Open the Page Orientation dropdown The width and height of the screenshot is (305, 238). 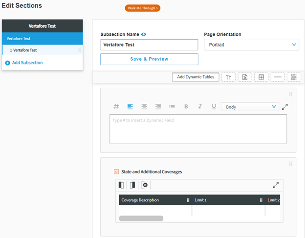click(251, 45)
